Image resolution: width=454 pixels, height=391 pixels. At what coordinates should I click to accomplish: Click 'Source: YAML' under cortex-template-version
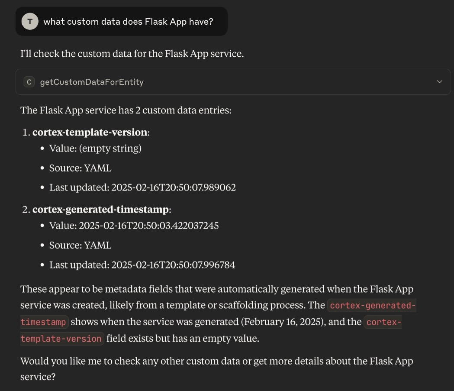click(80, 168)
